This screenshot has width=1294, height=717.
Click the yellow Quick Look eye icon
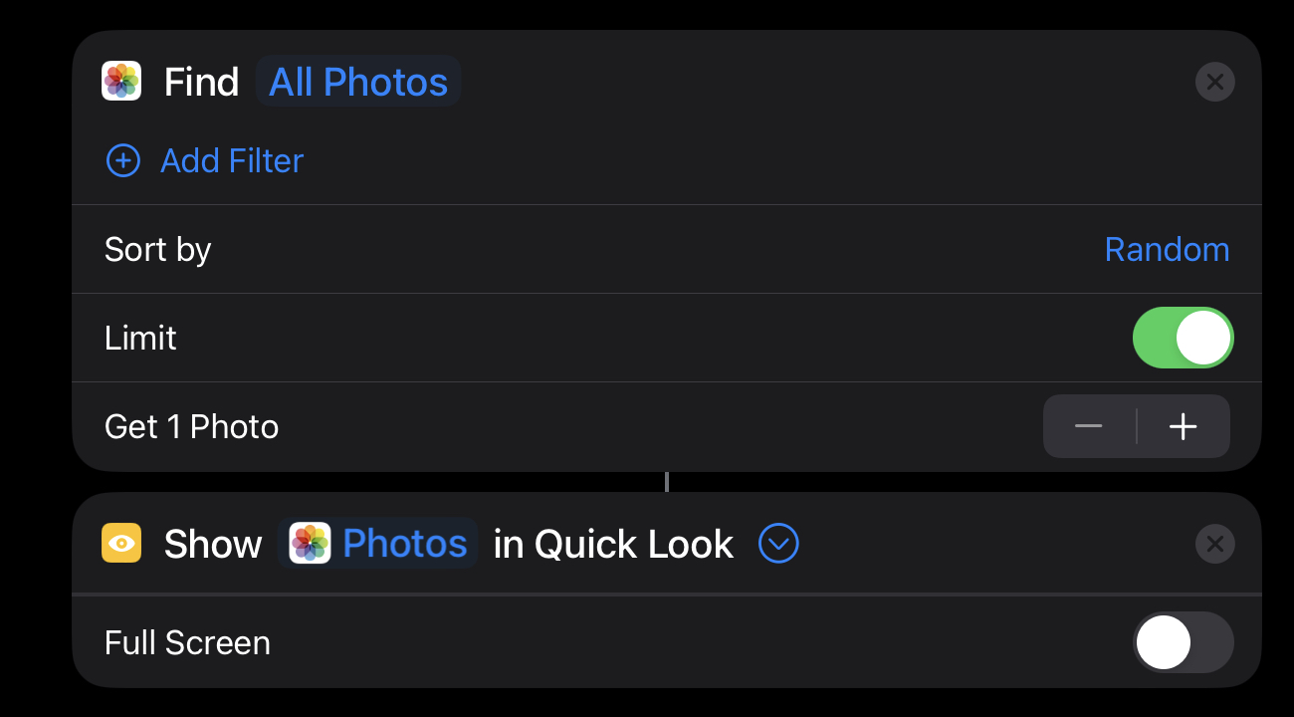coord(121,544)
